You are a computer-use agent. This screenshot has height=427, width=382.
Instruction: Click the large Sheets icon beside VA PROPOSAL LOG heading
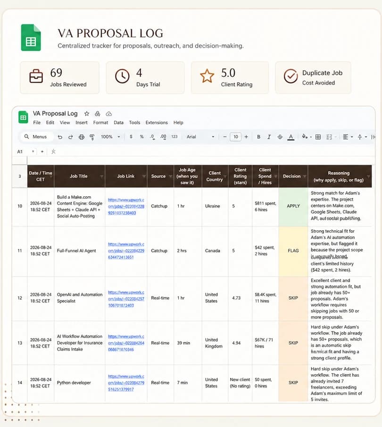(31, 38)
